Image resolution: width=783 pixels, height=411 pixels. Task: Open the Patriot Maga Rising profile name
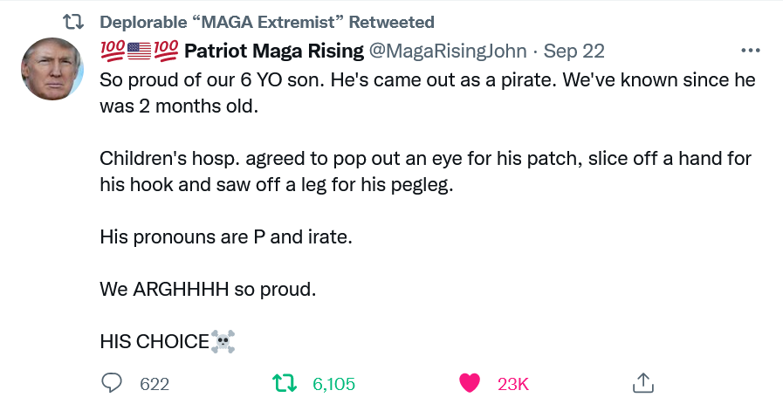pyautogui.click(x=274, y=51)
